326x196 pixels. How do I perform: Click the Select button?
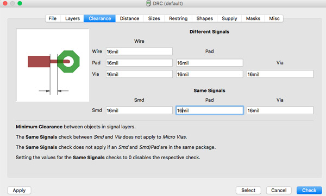248,190
